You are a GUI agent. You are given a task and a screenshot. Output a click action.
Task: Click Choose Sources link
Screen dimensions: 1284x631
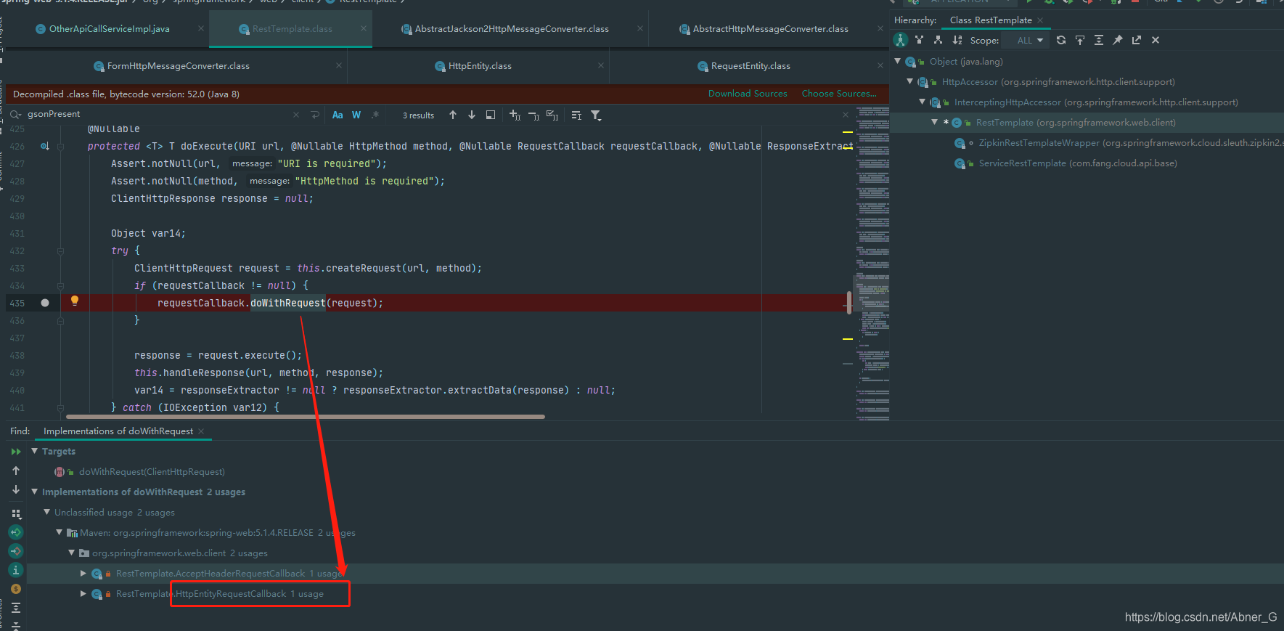click(839, 94)
